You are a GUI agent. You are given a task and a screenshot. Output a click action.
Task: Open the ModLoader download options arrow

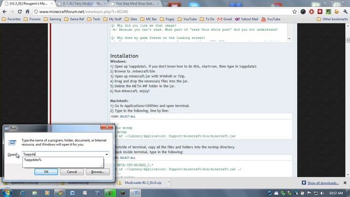tap(169, 182)
